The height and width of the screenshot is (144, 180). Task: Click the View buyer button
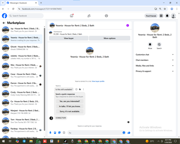(69, 38)
